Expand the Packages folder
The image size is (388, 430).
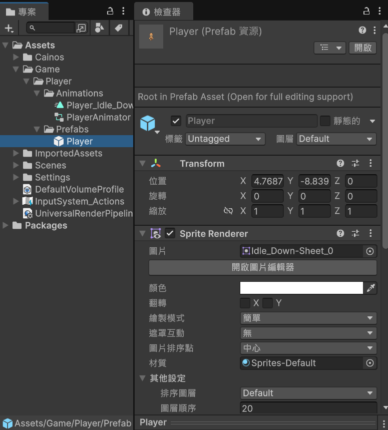(x=5, y=225)
